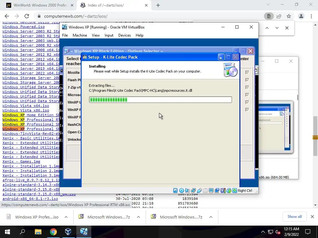The height and width of the screenshot is (238, 318).
Task: Go forward in Chrome history
Action: (x=17, y=16)
